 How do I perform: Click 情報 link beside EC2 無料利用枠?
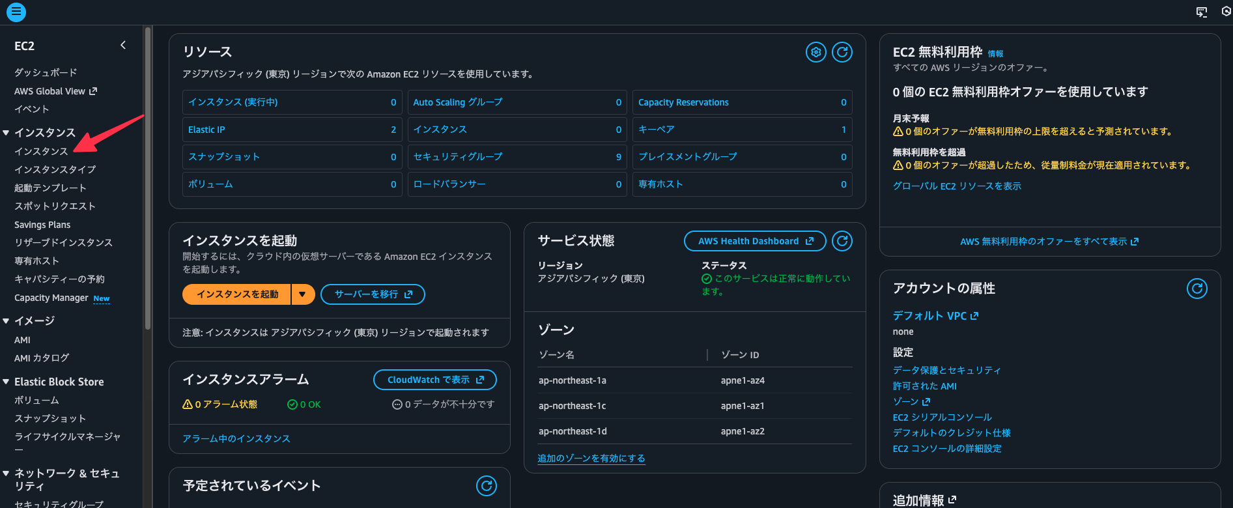[x=995, y=54]
